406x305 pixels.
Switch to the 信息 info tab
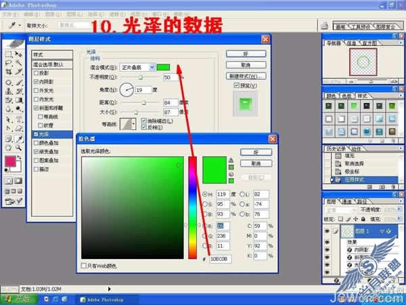(351, 43)
